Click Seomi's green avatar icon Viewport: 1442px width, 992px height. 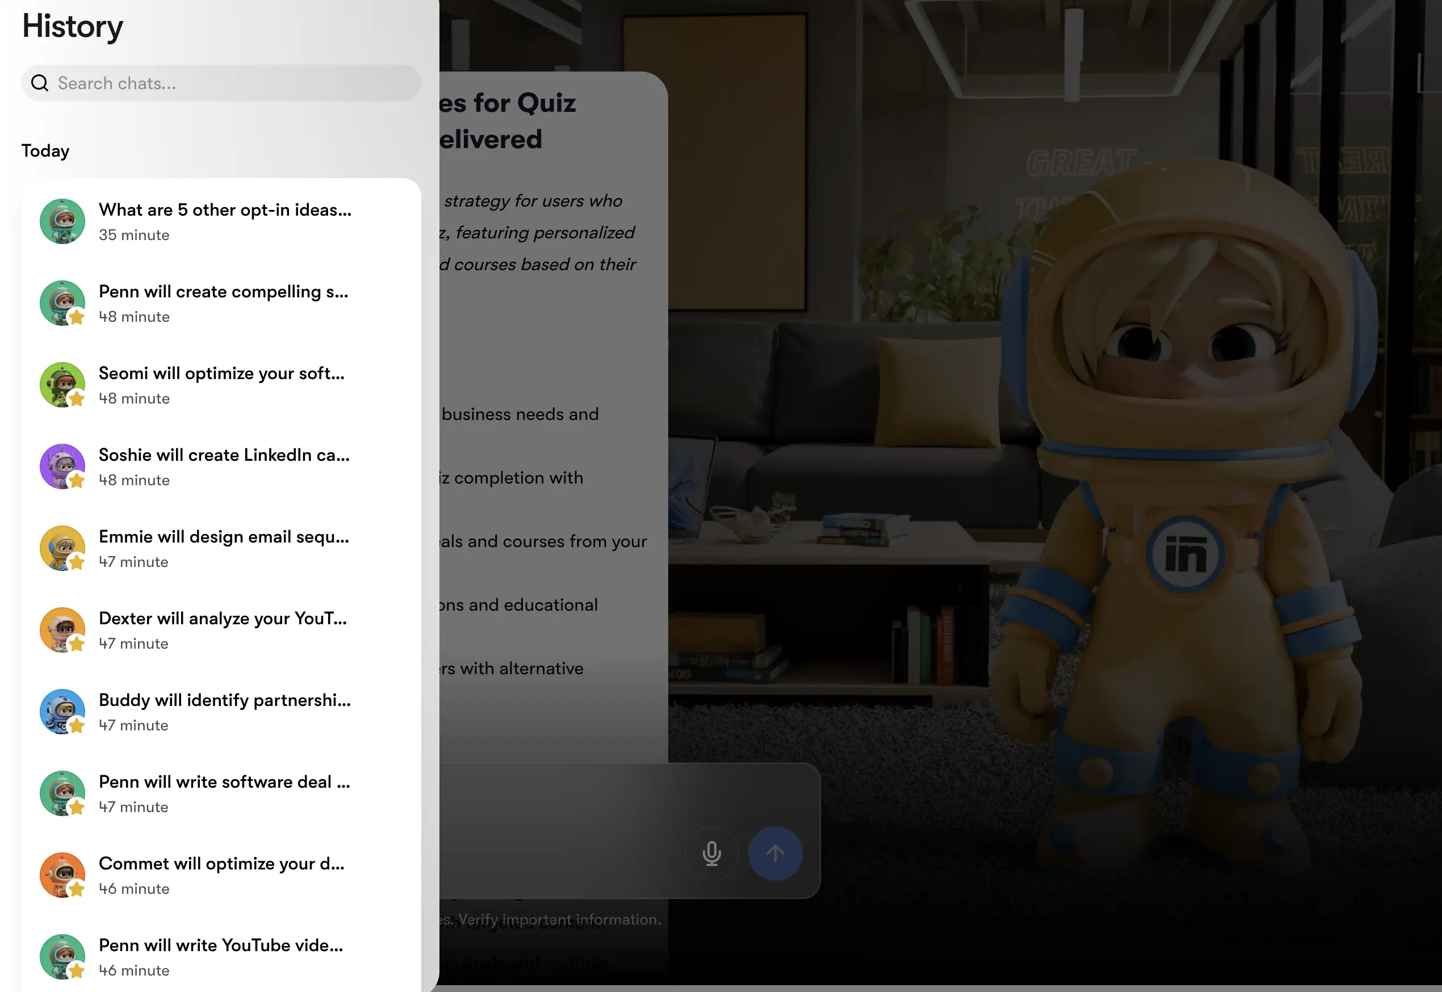(x=62, y=385)
